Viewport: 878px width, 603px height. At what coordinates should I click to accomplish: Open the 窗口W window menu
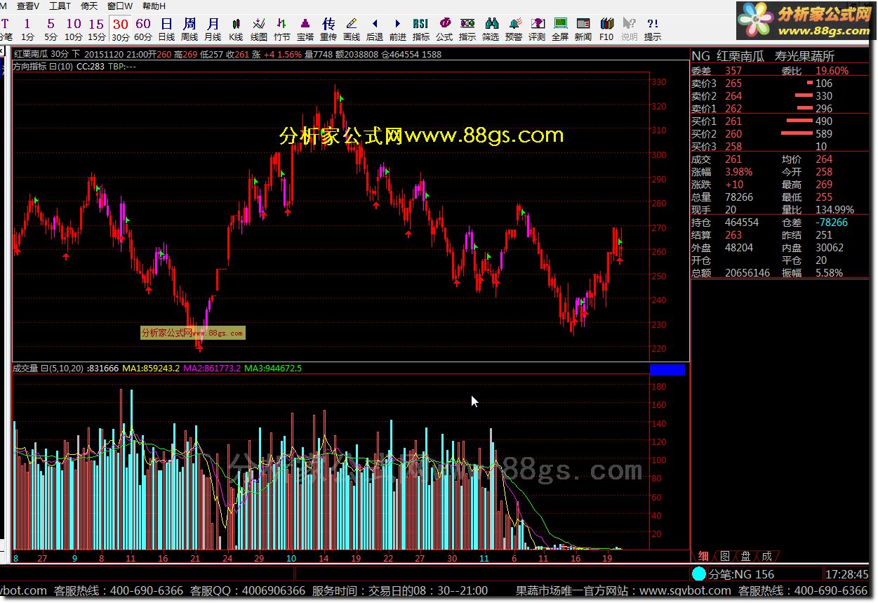click(x=120, y=6)
